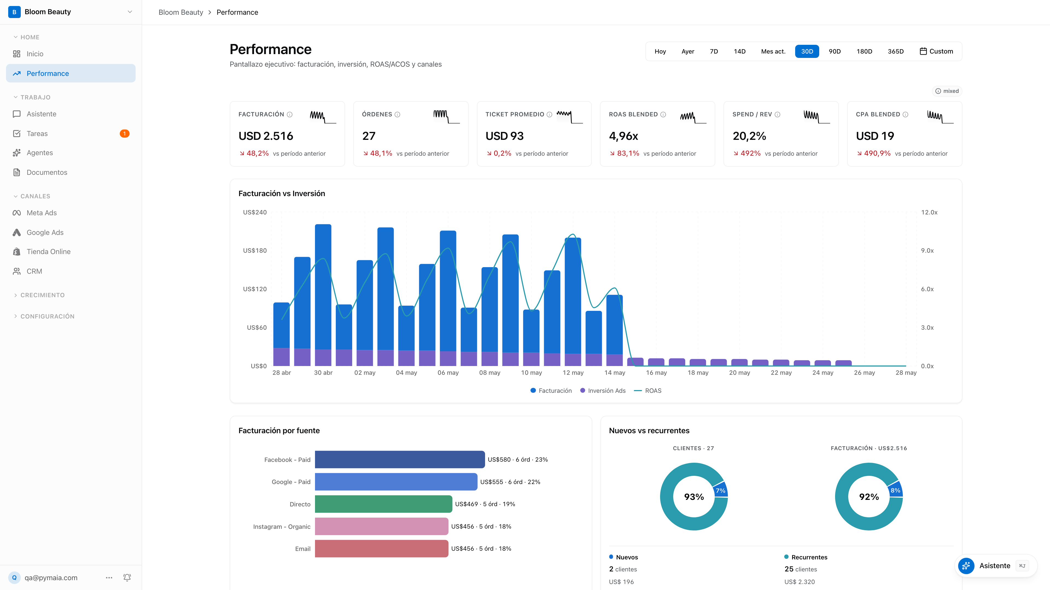Click the Bloom Beauty B logo badge

[14, 12]
